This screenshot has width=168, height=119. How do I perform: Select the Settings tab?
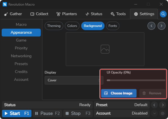pos(144,14)
